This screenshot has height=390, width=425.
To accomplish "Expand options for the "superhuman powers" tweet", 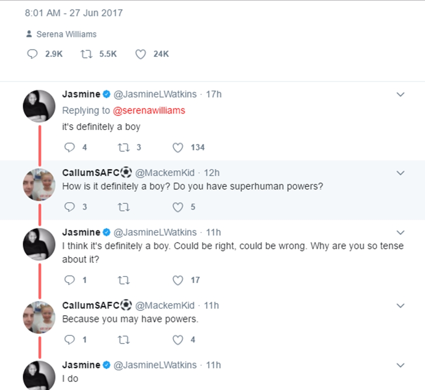I will (x=400, y=173).
